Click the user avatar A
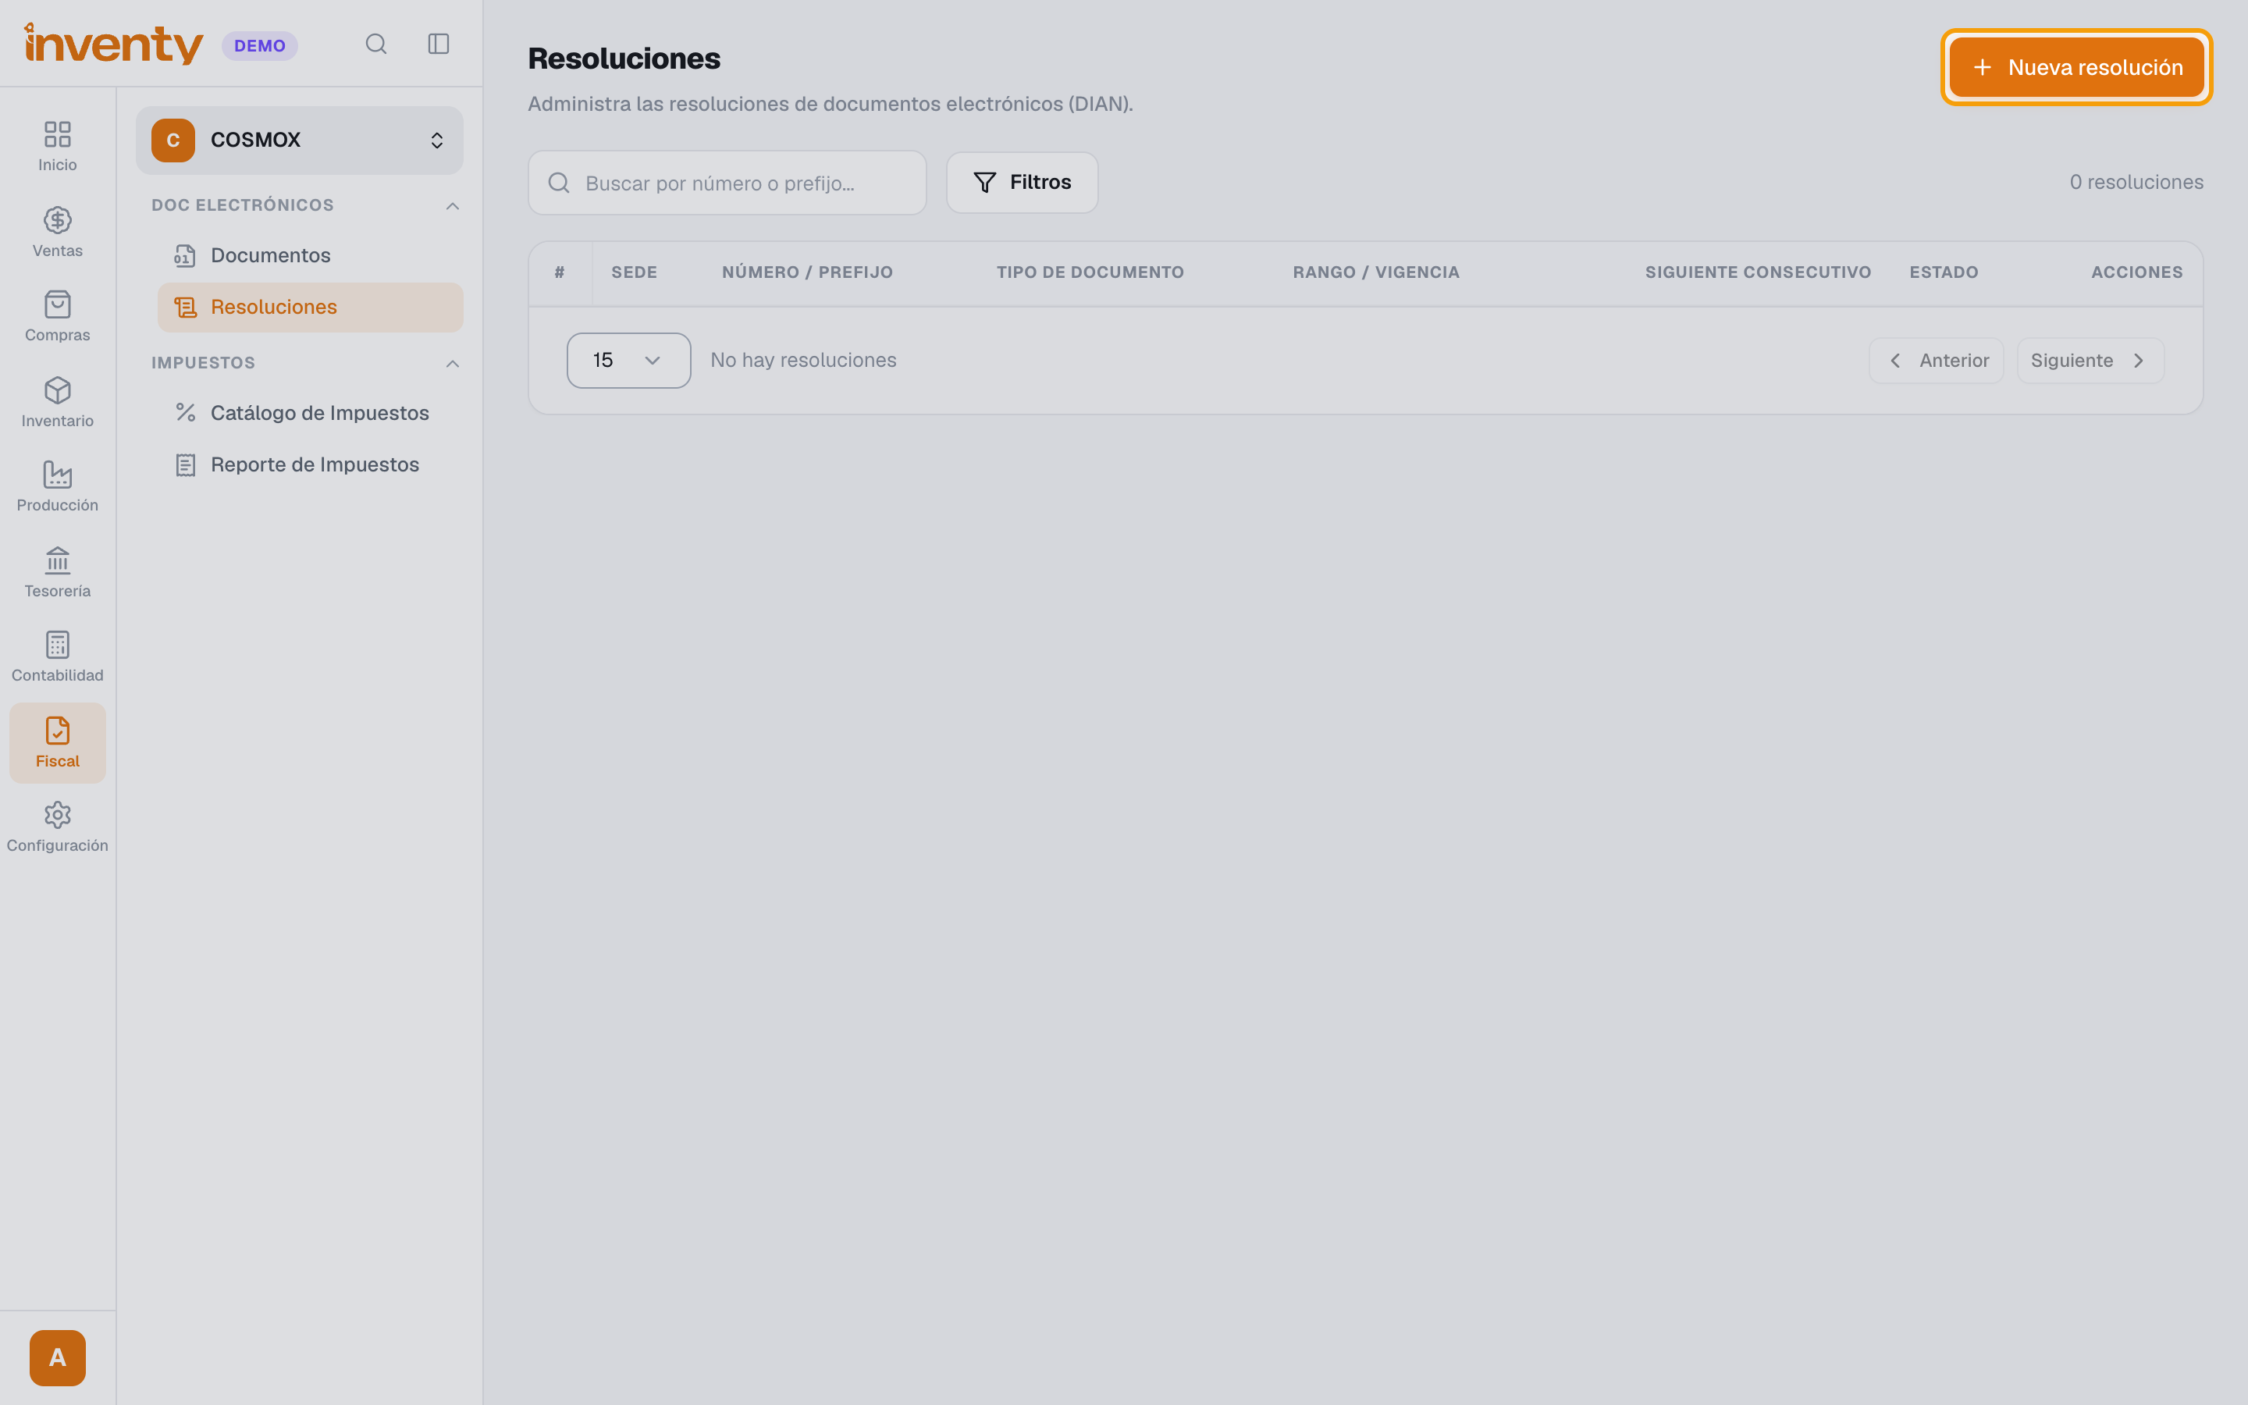2248x1405 pixels. [x=58, y=1357]
